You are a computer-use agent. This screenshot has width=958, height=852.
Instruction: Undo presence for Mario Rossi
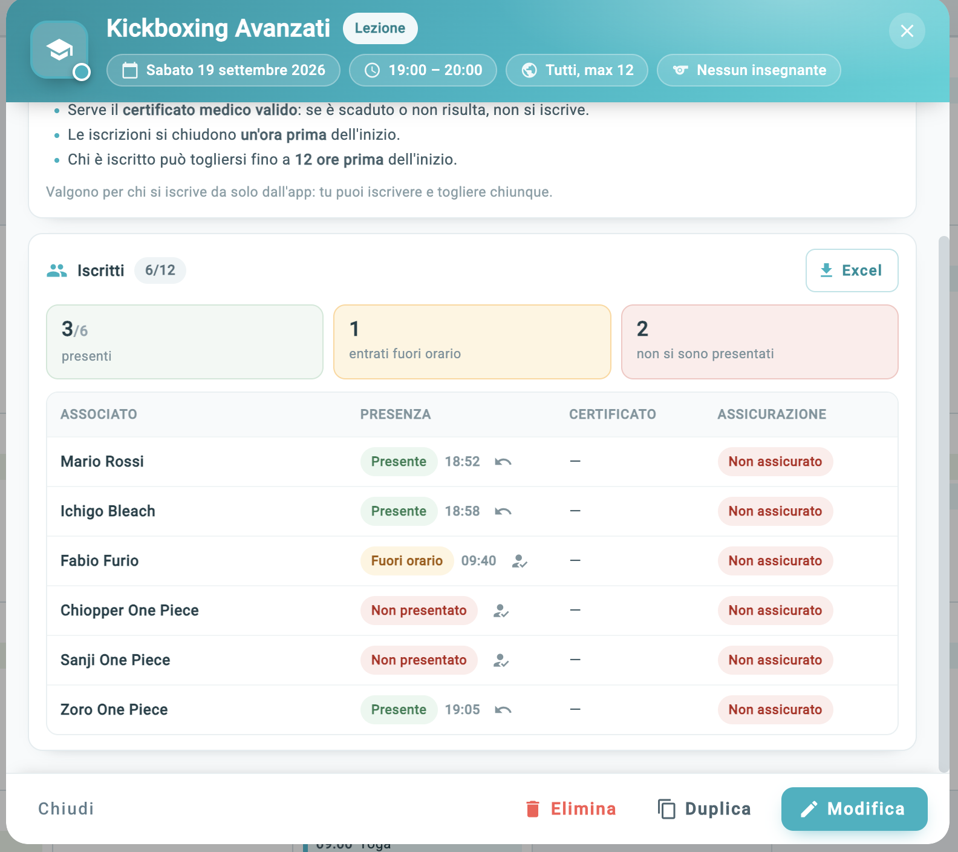click(503, 462)
